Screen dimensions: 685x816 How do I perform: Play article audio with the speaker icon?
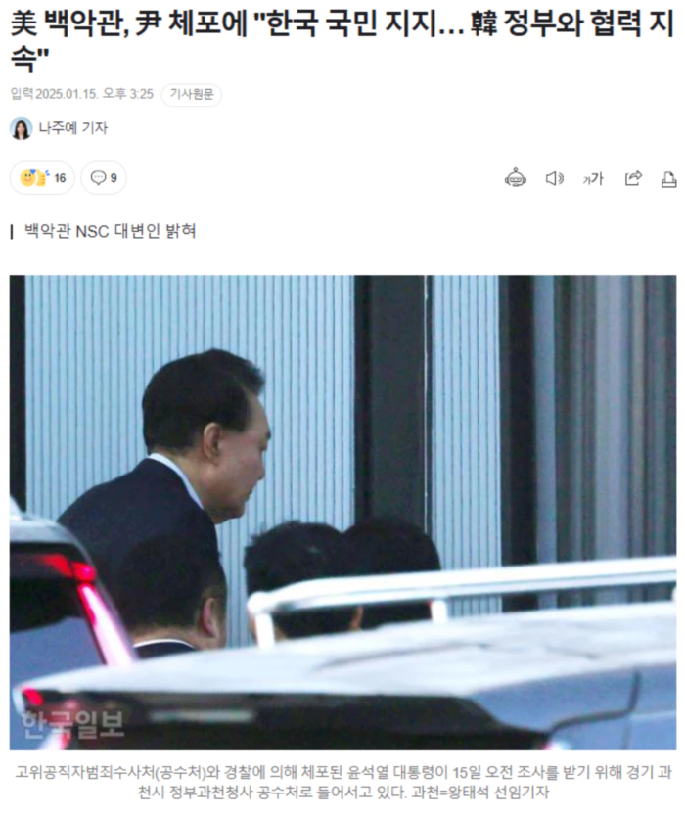(x=554, y=178)
